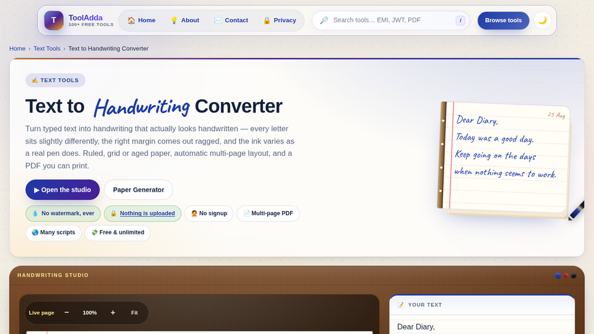Go to Text Tools breadcrumb link
This screenshot has width=594, height=334.
click(47, 48)
